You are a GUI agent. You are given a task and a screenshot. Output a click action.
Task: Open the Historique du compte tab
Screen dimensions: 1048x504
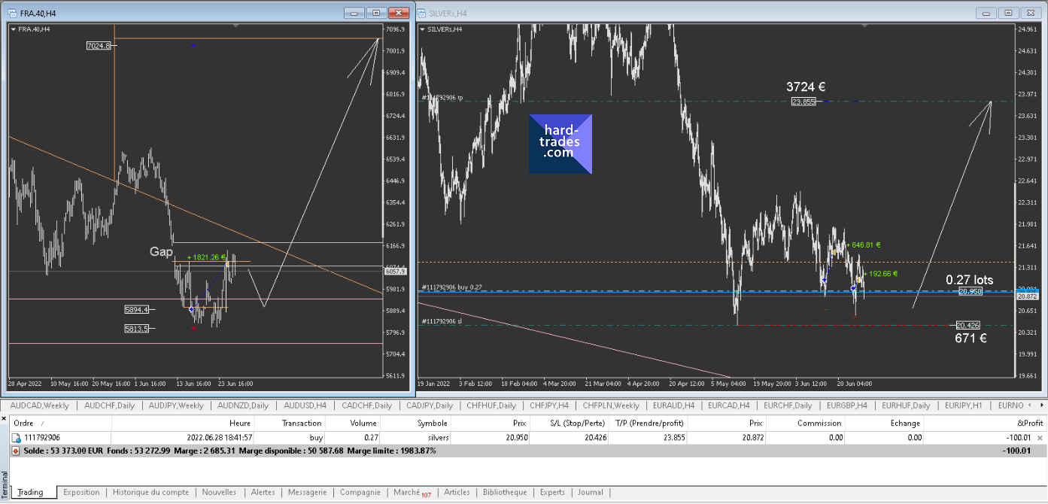pyautogui.click(x=150, y=492)
